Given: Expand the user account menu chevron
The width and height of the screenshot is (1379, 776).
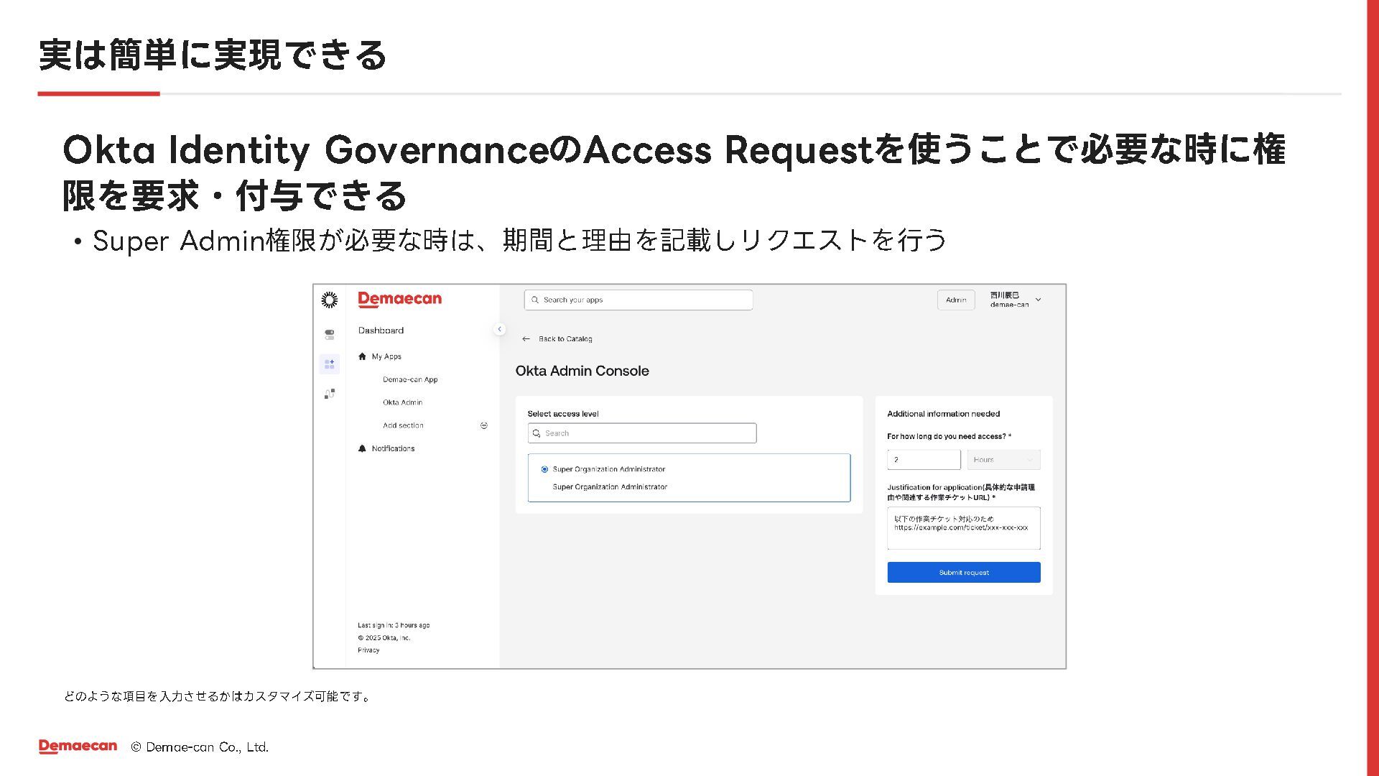Looking at the screenshot, I should click(1038, 300).
